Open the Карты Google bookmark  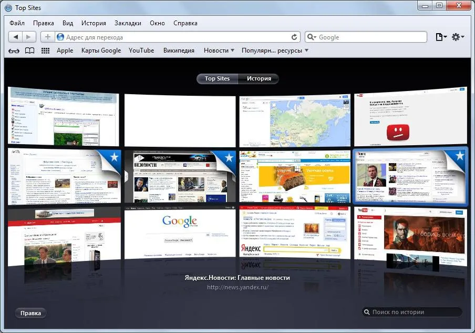101,51
